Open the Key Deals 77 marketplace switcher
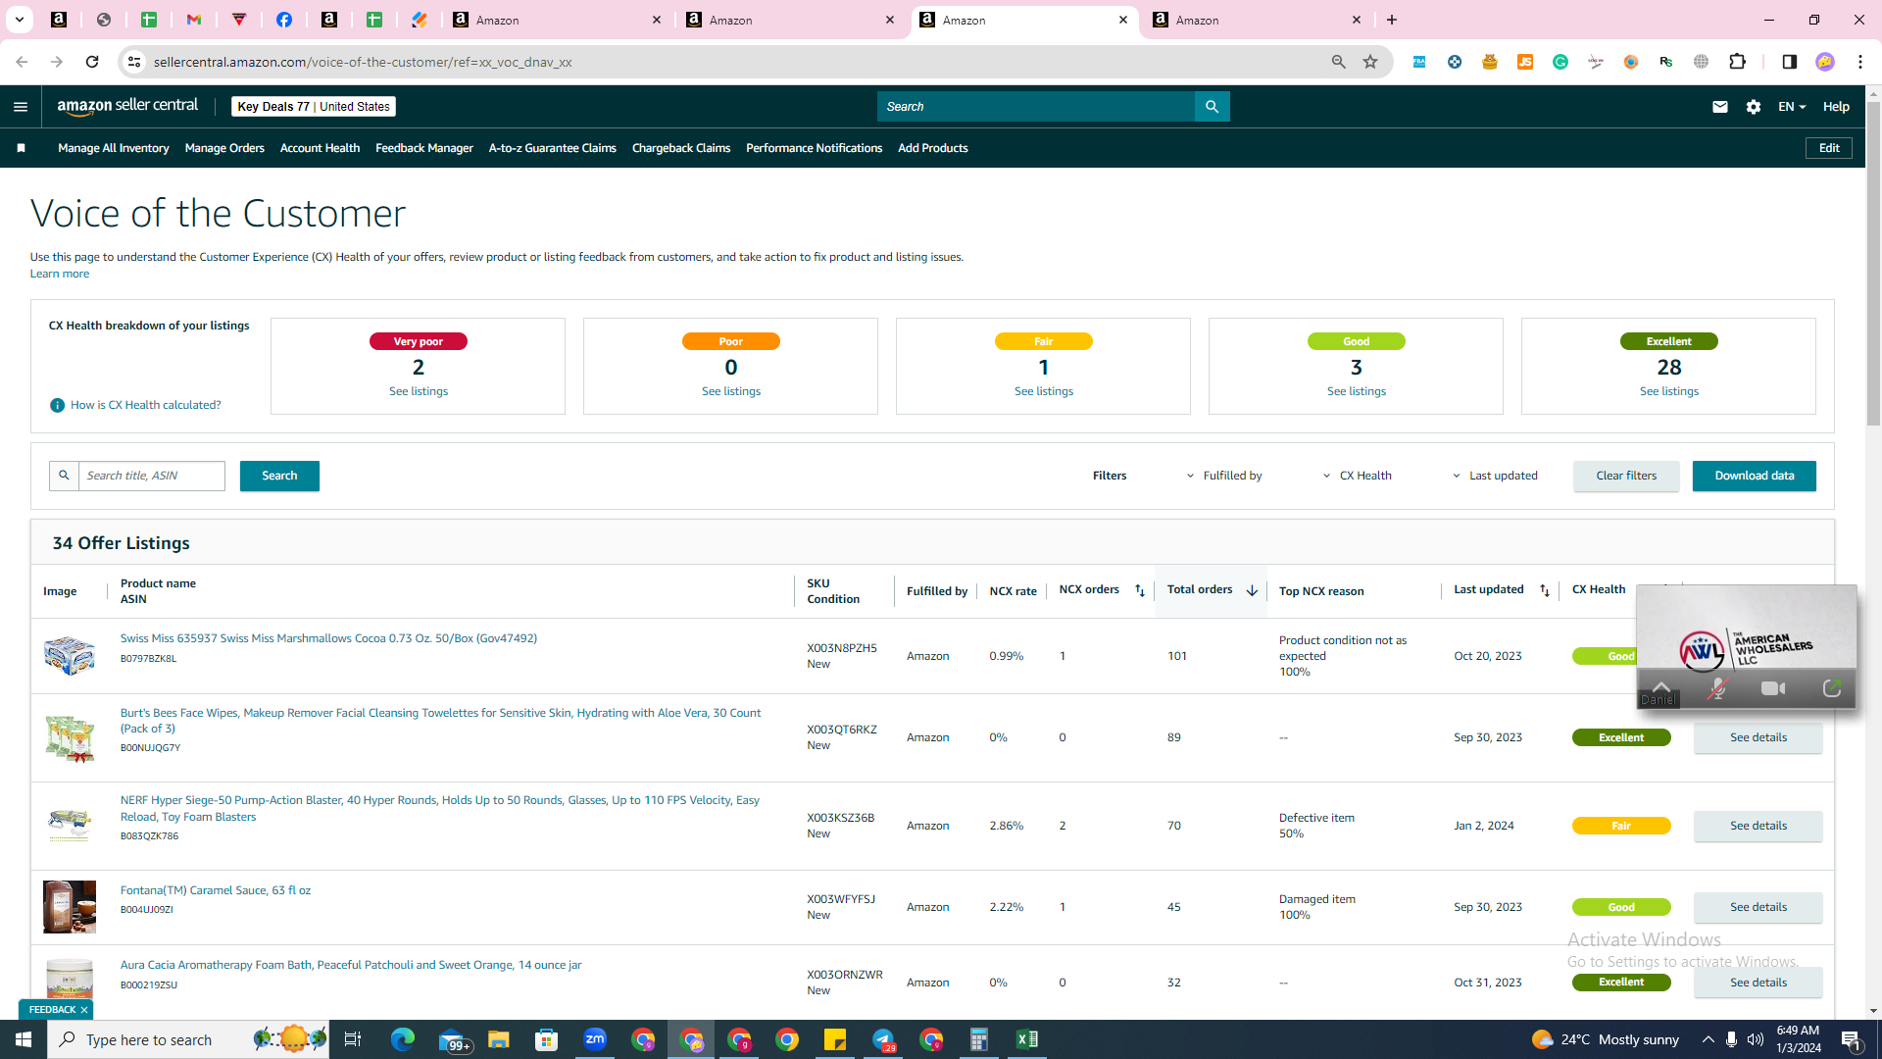The width and height of the screenshot is (1882, 1059). (314, 107)
